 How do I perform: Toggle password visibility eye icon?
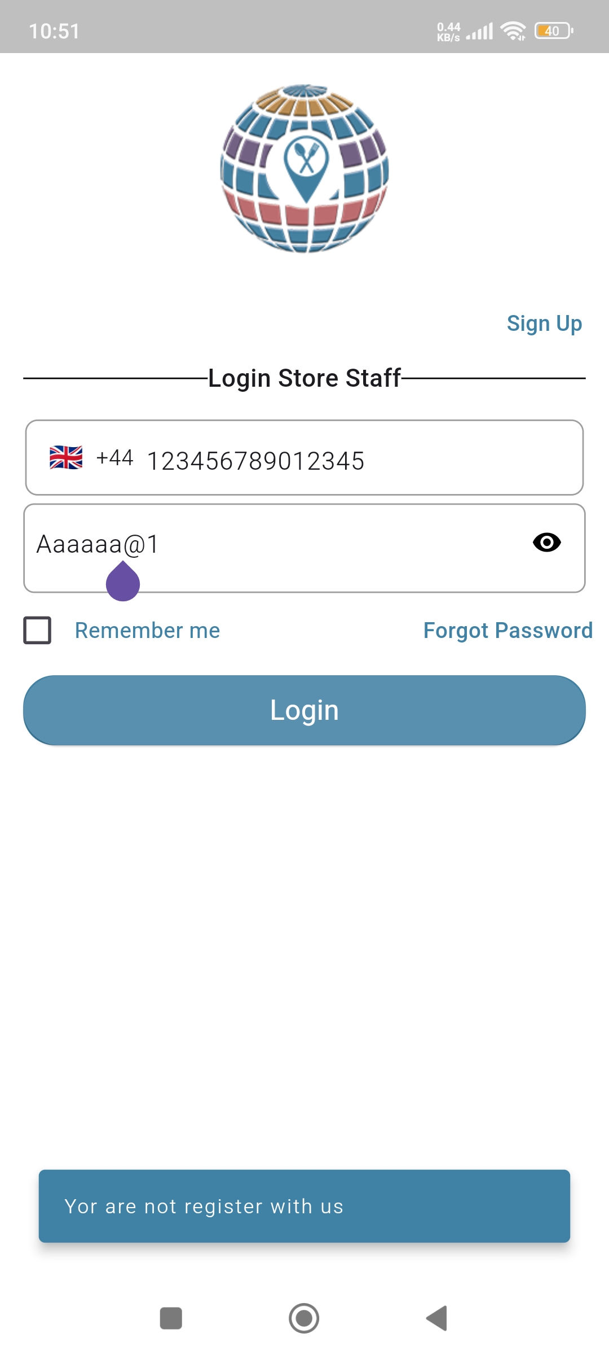[x=546, y=543]
